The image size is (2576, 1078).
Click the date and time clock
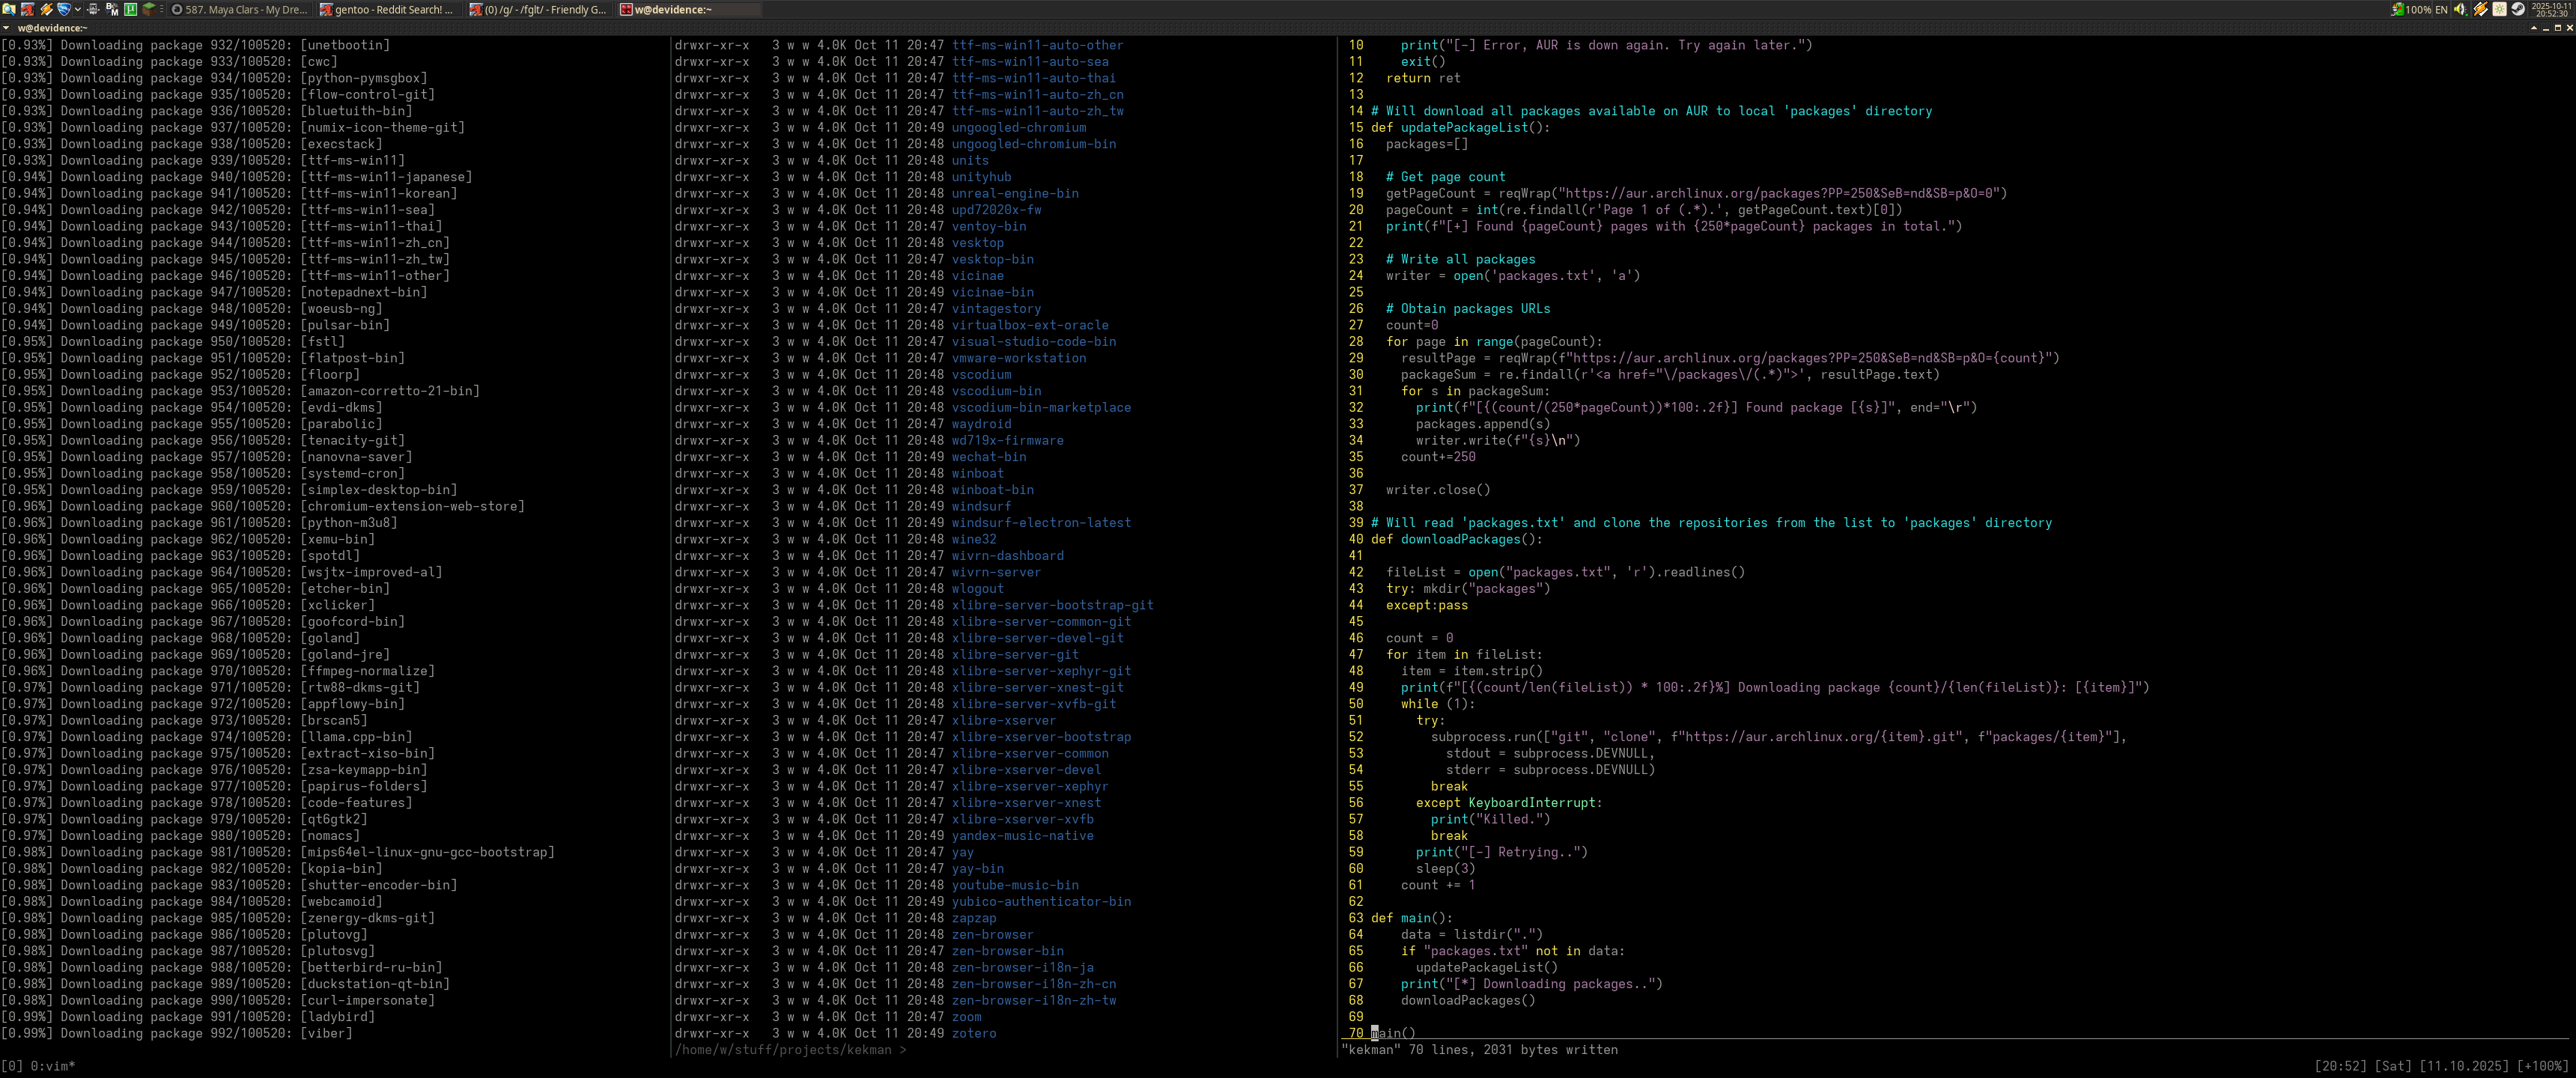2551,9
